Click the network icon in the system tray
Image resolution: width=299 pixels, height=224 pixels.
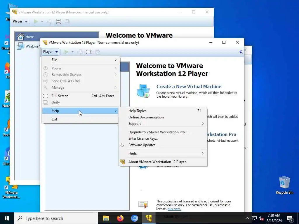[x=254, y=218]
